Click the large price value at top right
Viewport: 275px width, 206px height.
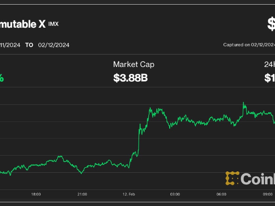[271, 24]
